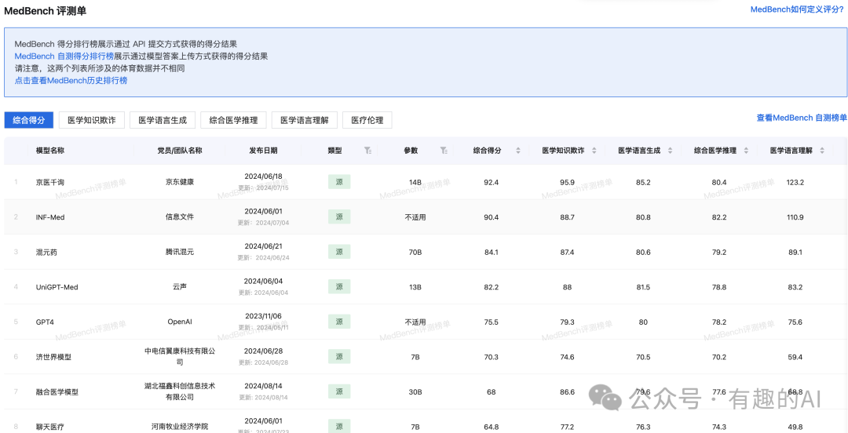Select model name 混元药
The height and width of the screenshot is (433, 848).
pos(46,252)
